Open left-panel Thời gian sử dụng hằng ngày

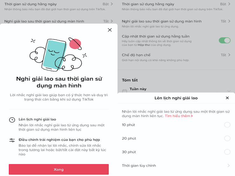[59, 6]
